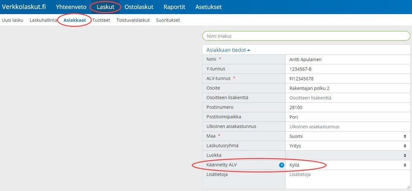Open the Verkkolaskut.fi home logo
412x191 pixels.
(x=24, y=7)
